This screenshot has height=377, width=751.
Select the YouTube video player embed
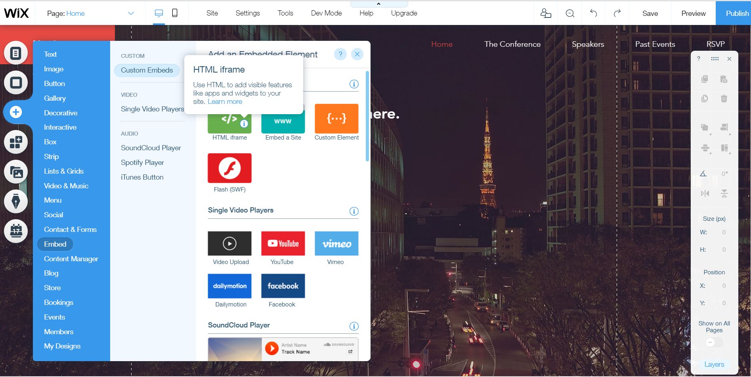pos(283,243)
